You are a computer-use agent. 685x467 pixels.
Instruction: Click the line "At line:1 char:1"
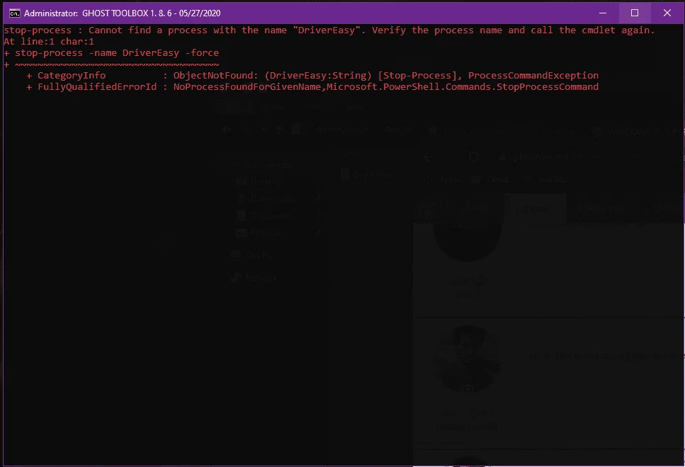pyautogui.click(x=49, y=42)
